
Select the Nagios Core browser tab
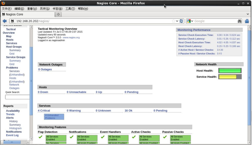coord(28,14)
